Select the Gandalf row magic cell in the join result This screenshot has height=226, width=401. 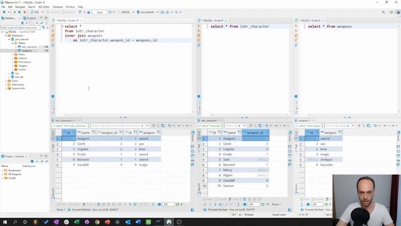tap(150, 164)
